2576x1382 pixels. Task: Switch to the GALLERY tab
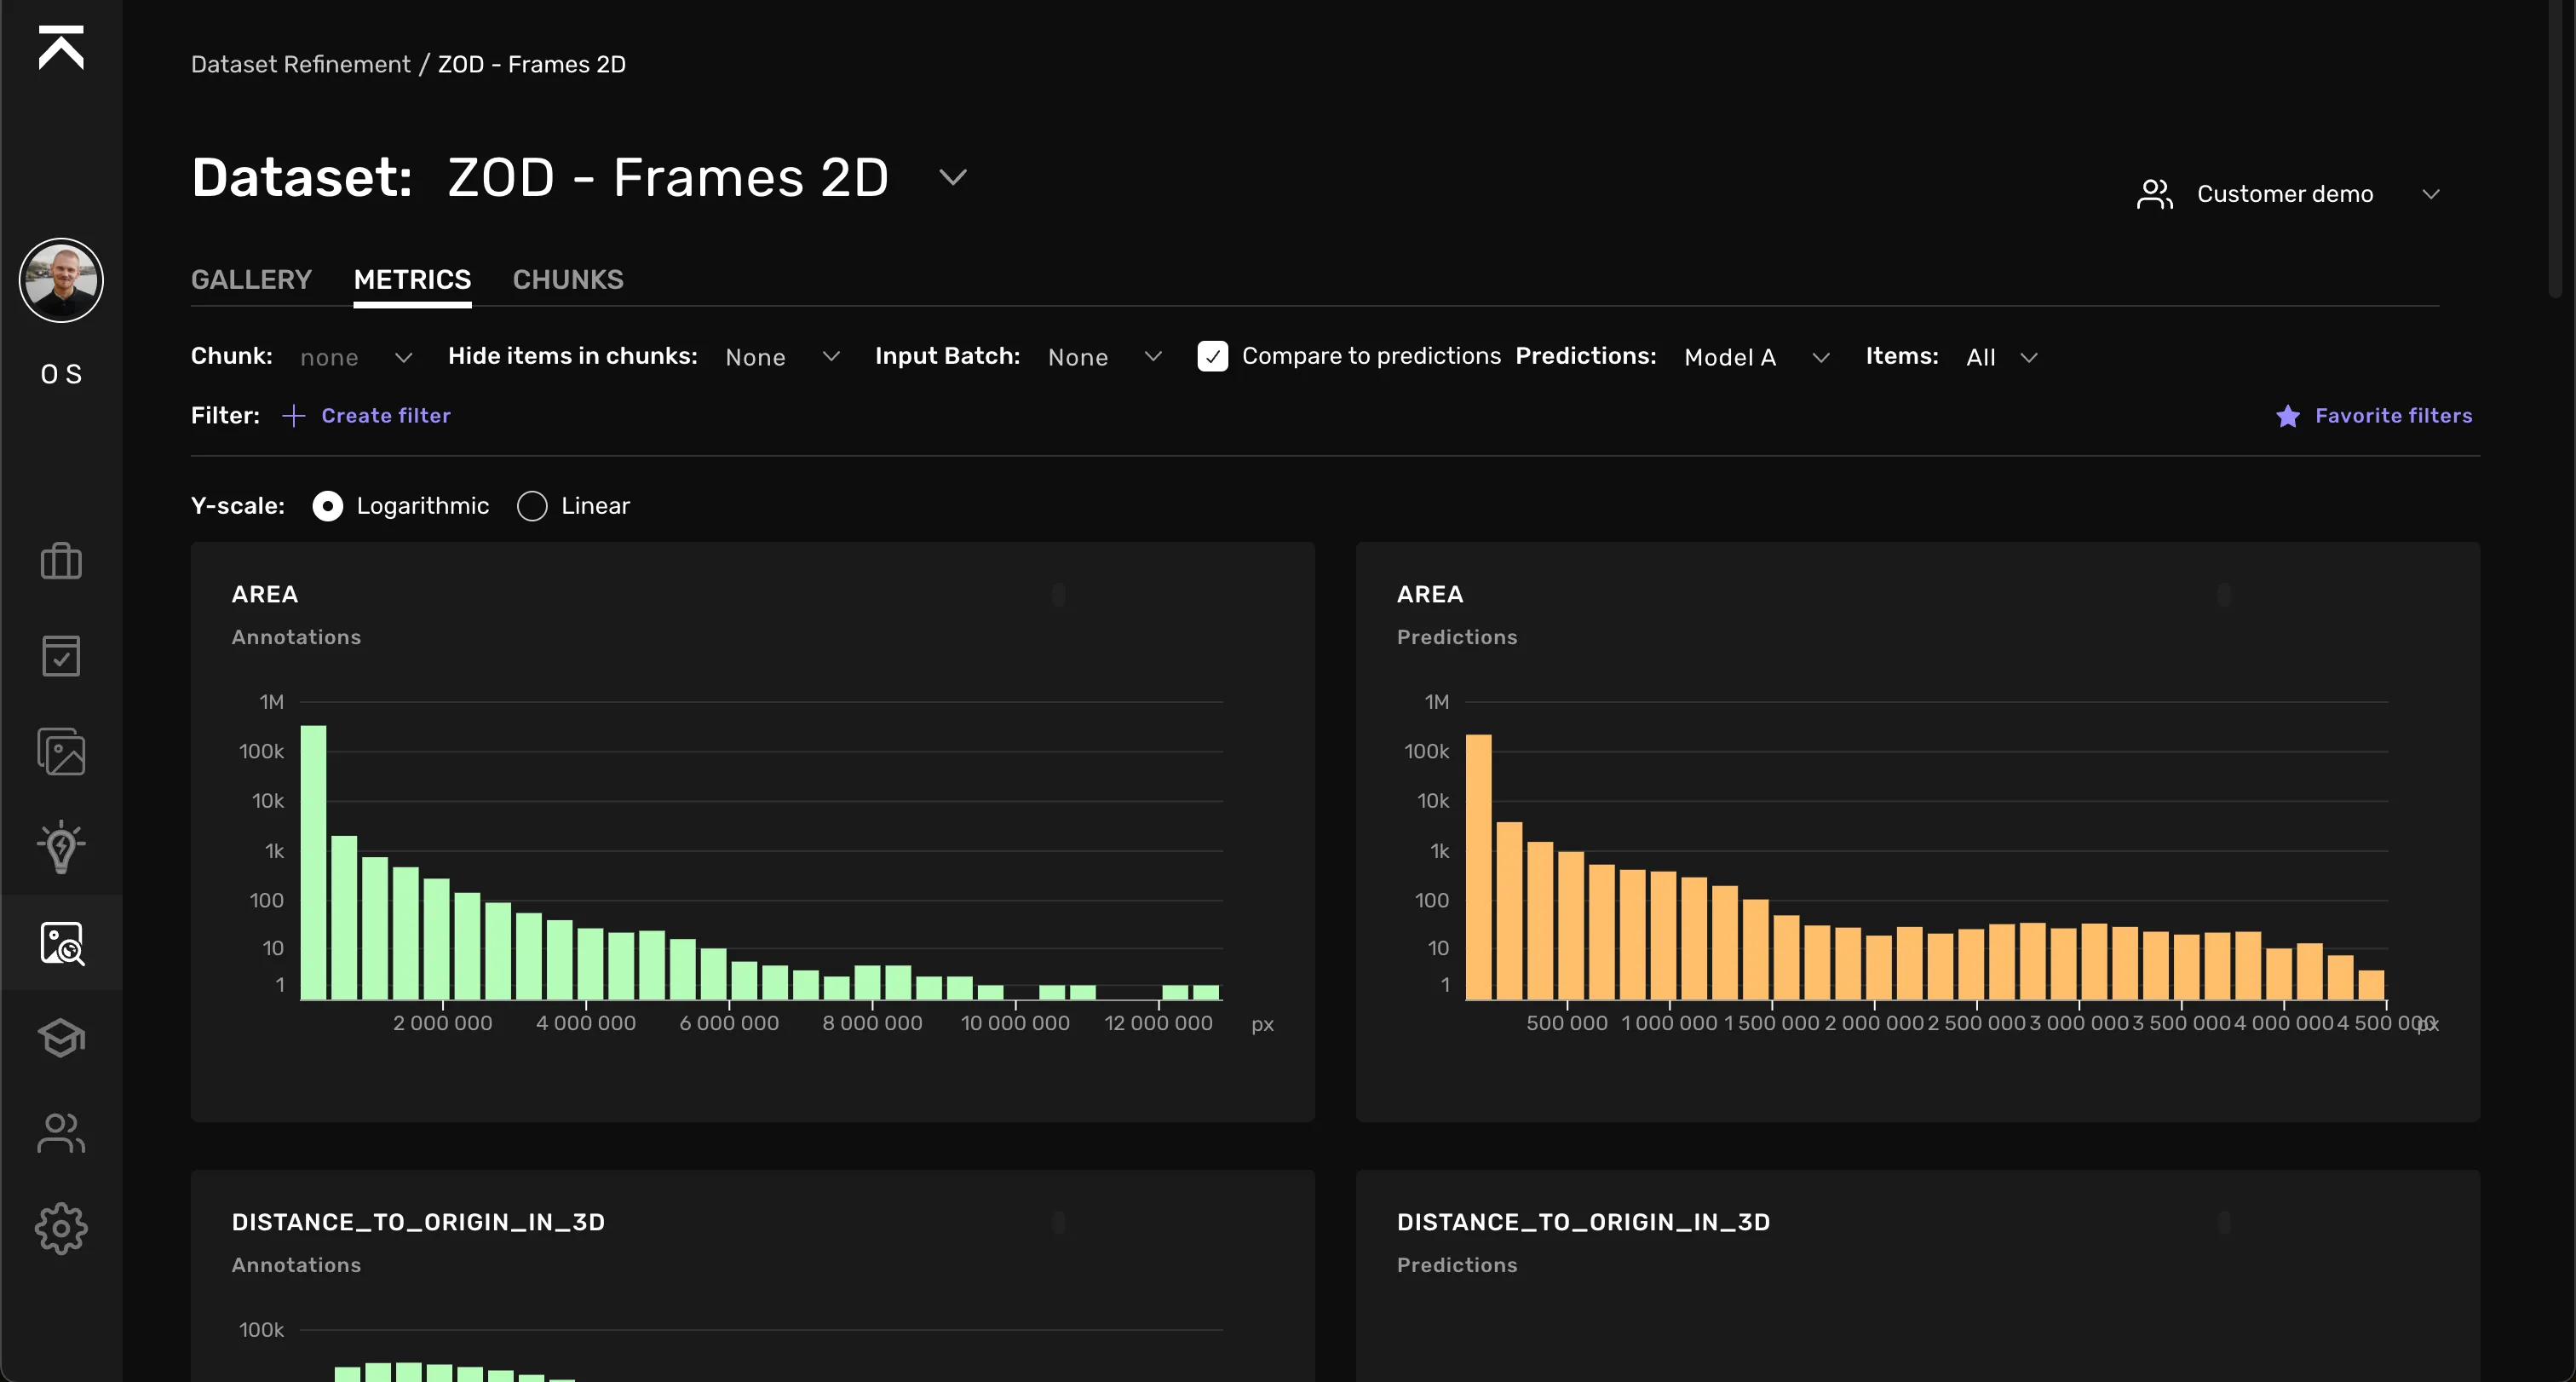pyautogui.click(x=251, y=280)
